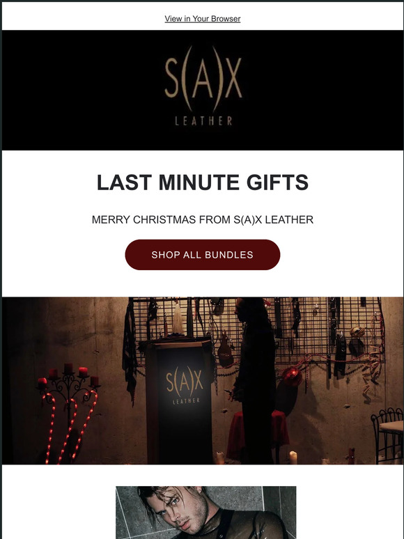Click the red ornament hanging on wall
Viewport: 404px width, 539px height.
pyautogui.click(x=292, y=377)
